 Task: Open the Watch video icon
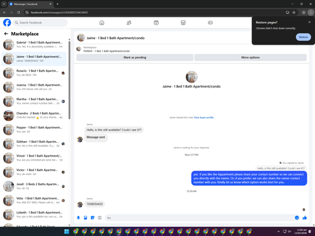click(156, 23)
